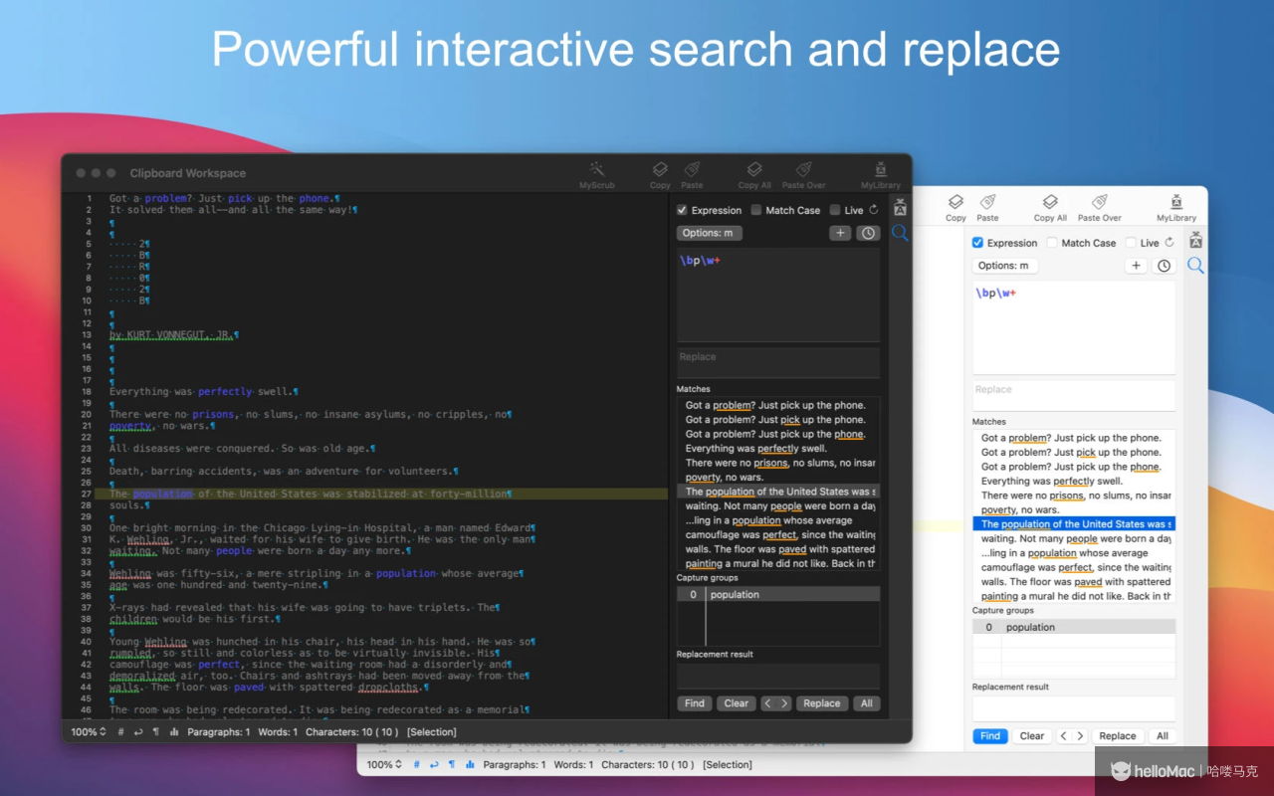
Task: Click Copy icon in dark window toolbar
Action: pos(660,175)
